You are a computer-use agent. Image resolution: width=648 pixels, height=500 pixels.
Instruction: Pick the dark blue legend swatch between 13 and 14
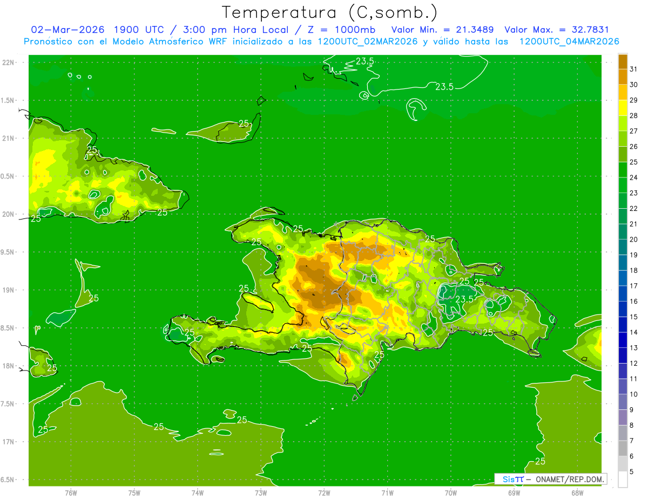(x=623, y=340)
